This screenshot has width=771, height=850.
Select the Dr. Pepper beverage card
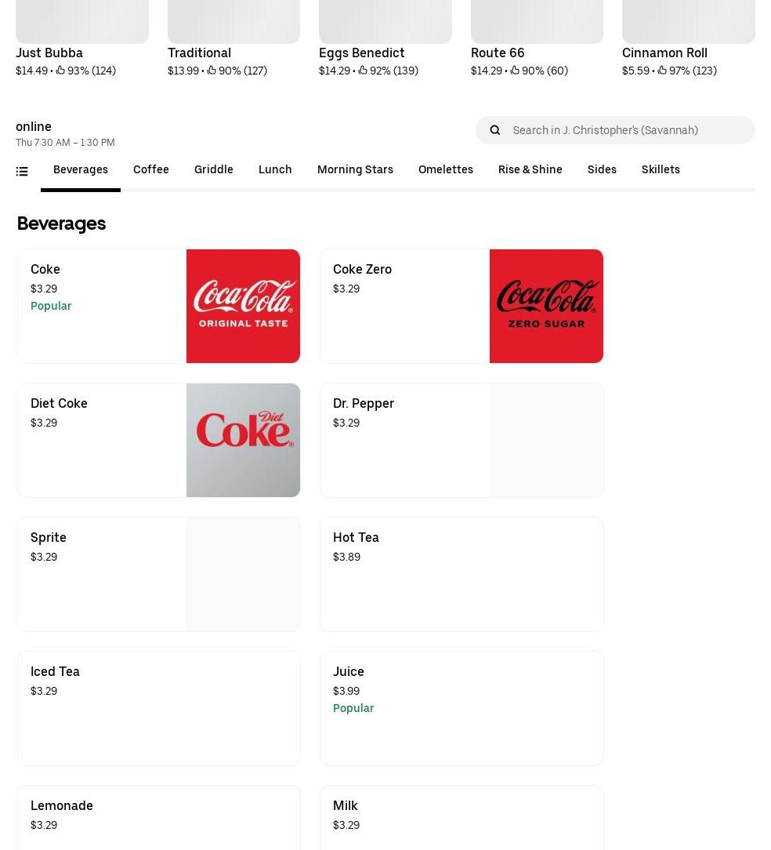462,440
